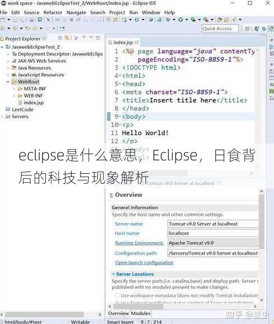
Task: Expand the JAX-WS Web Services node
Action: [8, 61]
